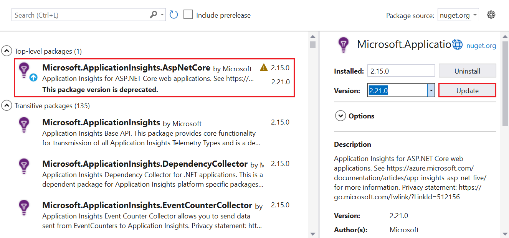This screenshot has height=238, width=509.
Task: Click the Uninstall button
Action: tap(467, 71)
